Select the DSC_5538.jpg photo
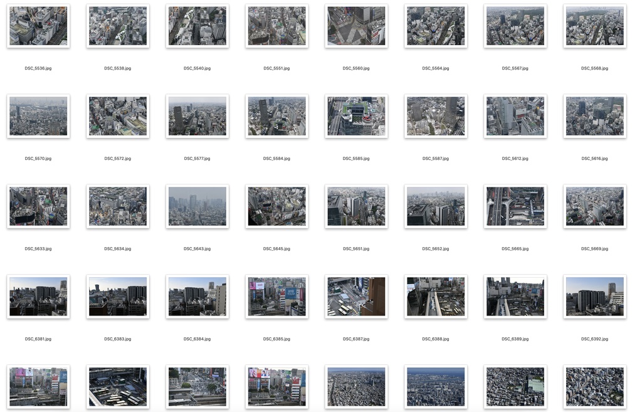 [118, 26]
